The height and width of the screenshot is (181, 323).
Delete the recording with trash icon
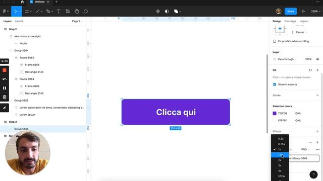[5, 97]
